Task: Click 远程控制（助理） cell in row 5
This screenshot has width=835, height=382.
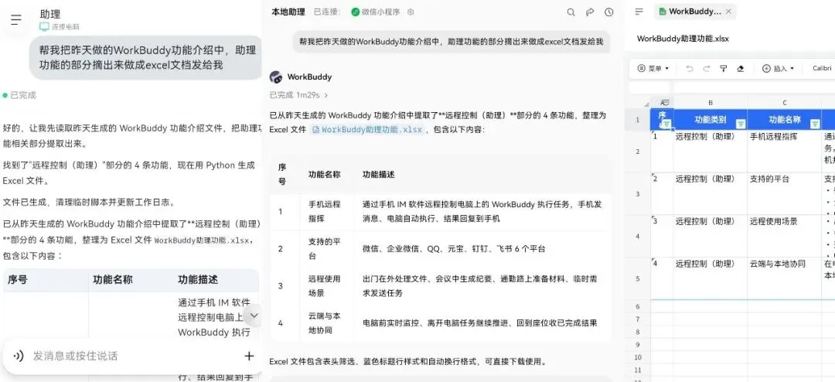Action: click(x=711, y=278)
